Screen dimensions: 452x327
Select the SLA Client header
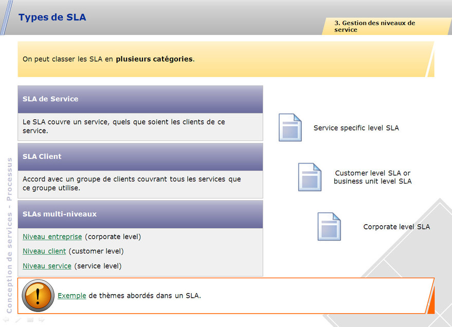140,157
